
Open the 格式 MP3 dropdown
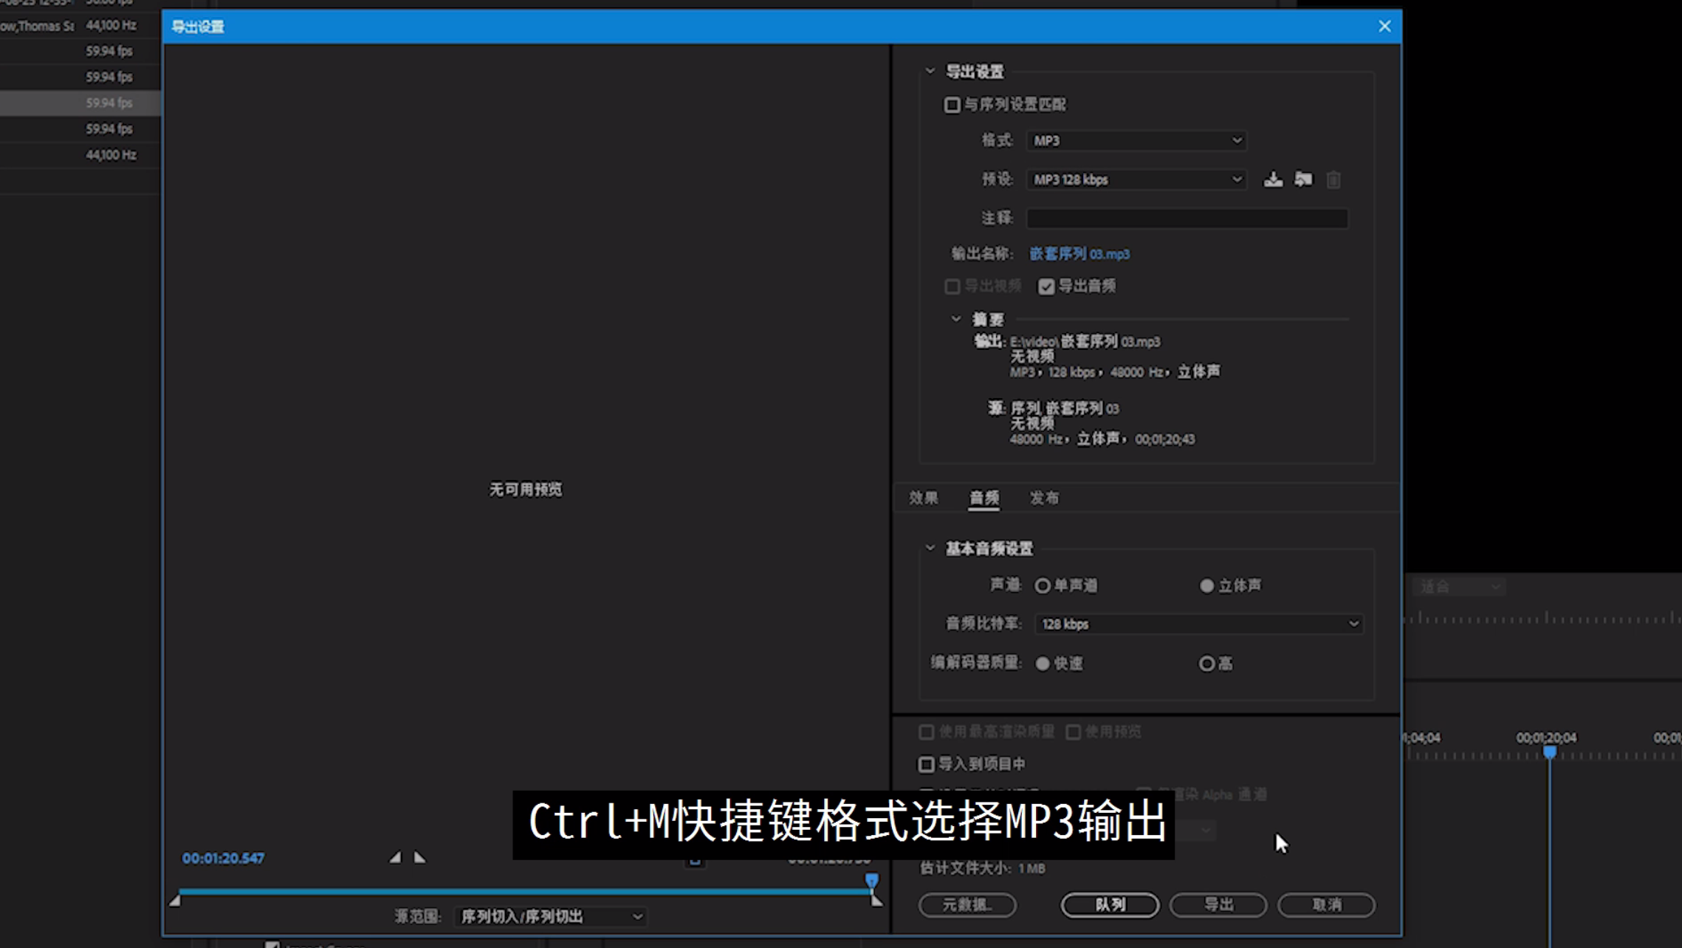[x=1136, y=140]
